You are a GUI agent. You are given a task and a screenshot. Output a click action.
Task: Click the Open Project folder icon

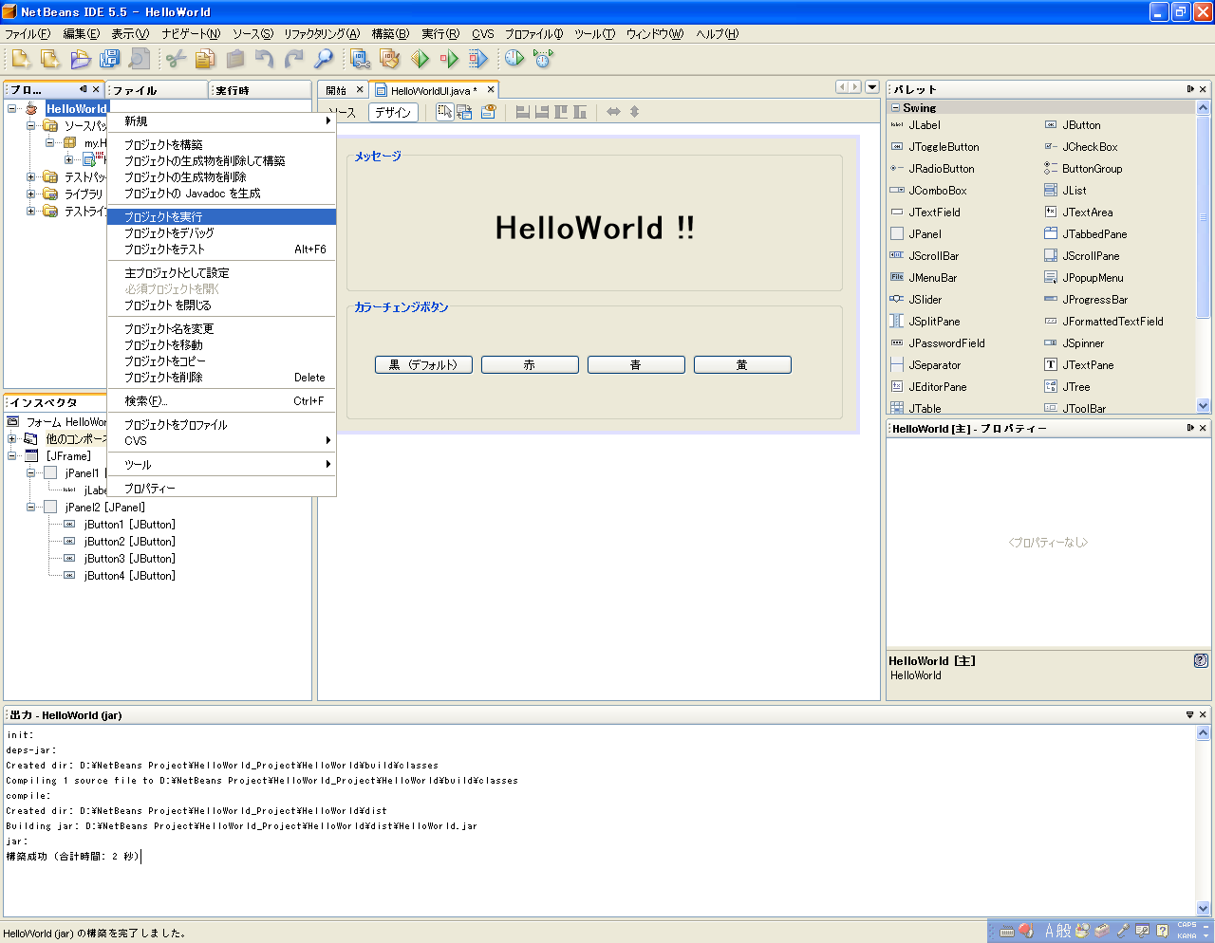81,59
